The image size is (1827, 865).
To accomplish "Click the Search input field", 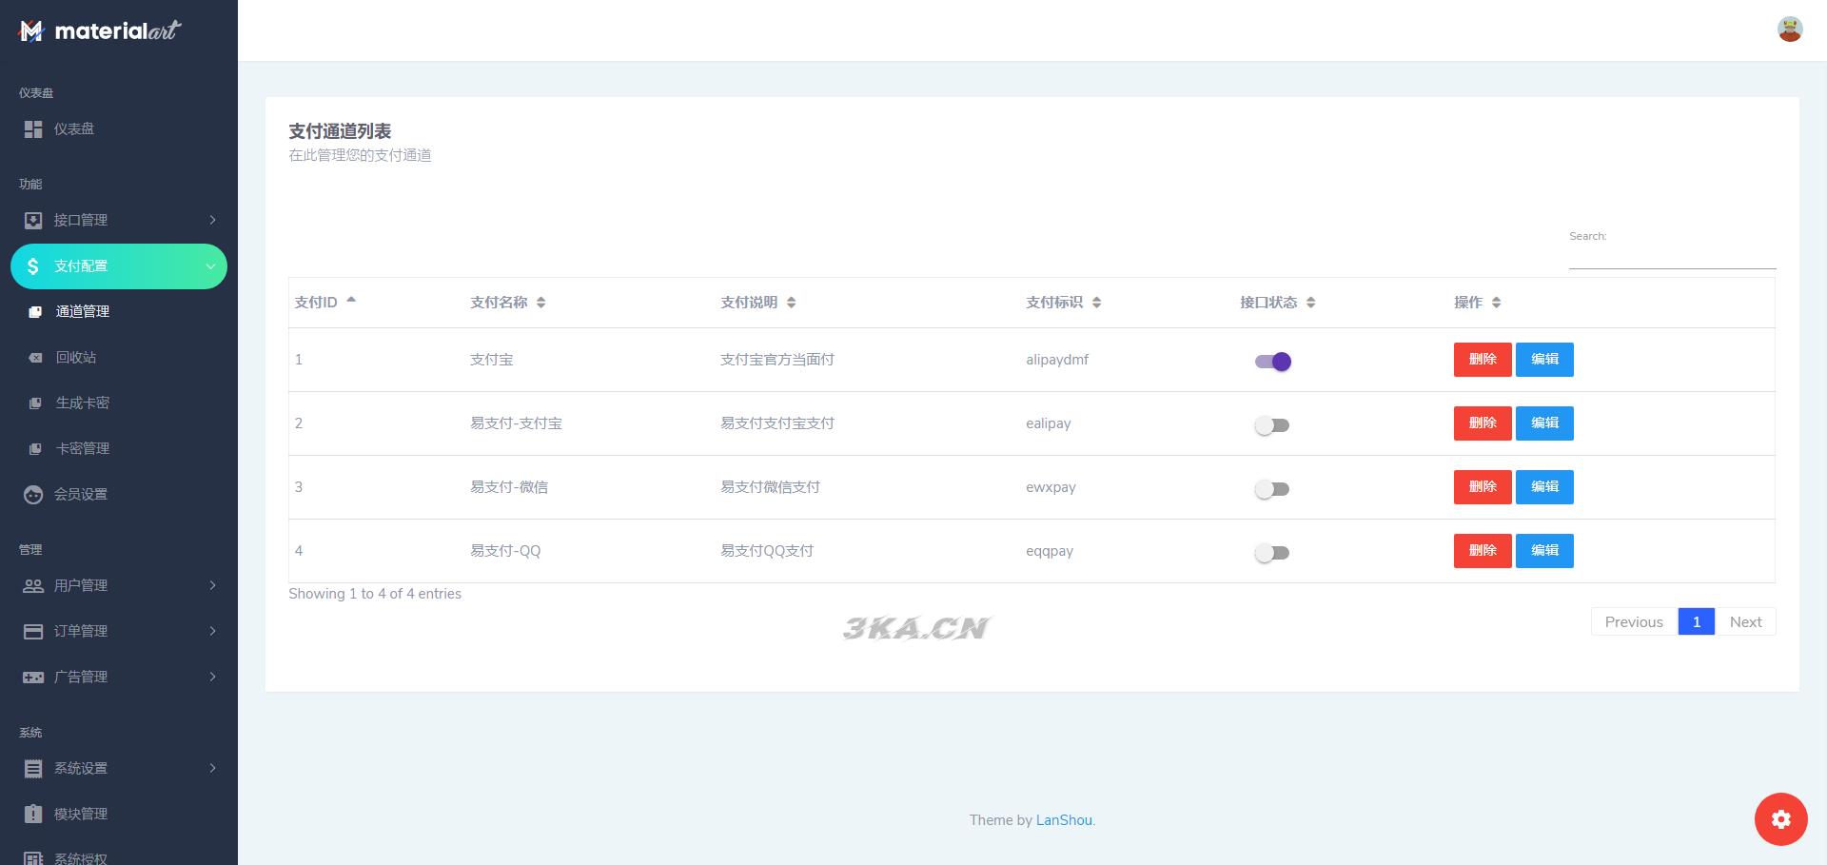I will [x=1671, y=257].
